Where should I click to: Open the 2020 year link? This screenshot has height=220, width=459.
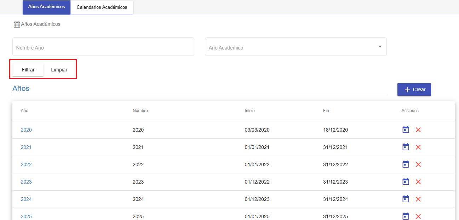coord(26,130)
